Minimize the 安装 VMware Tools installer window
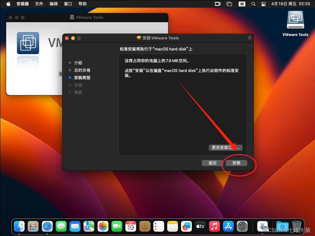315x236 pixels. tap(73, 38)
